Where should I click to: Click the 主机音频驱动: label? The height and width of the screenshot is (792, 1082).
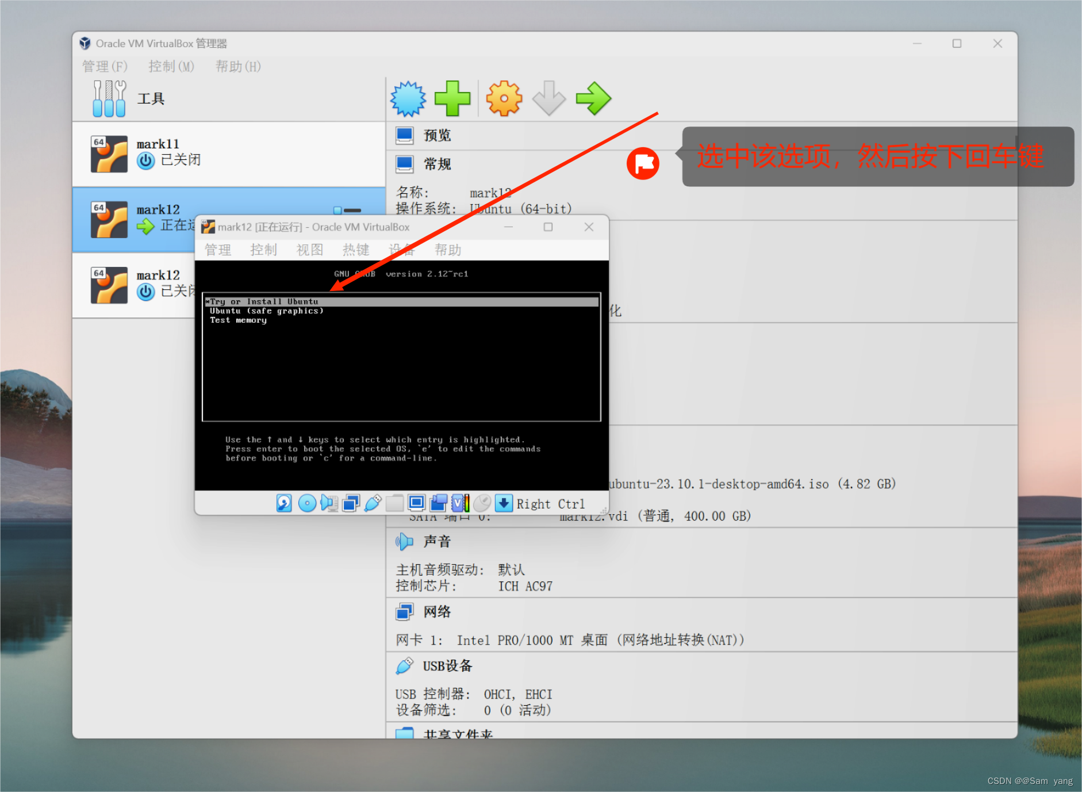[x=440, y=570]
